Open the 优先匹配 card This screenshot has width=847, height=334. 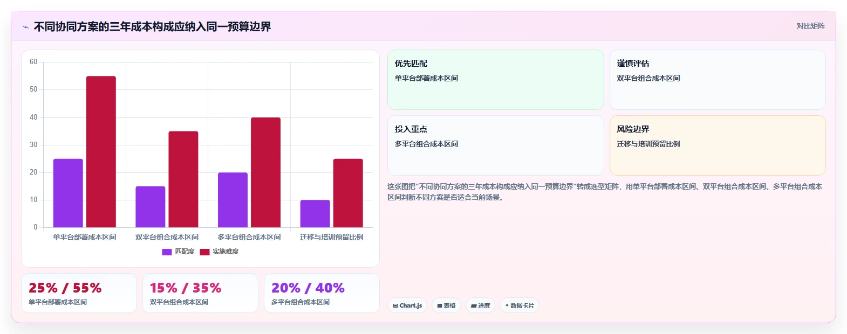click(x=496, y=80)
